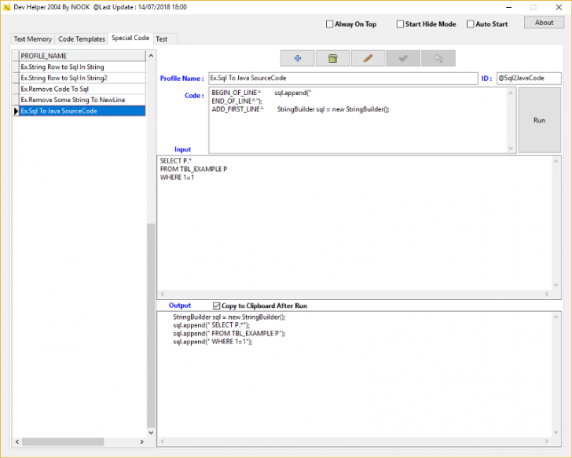
Task: Click the ID field showing @Sql2JavaCode
Action: point(529,78)
